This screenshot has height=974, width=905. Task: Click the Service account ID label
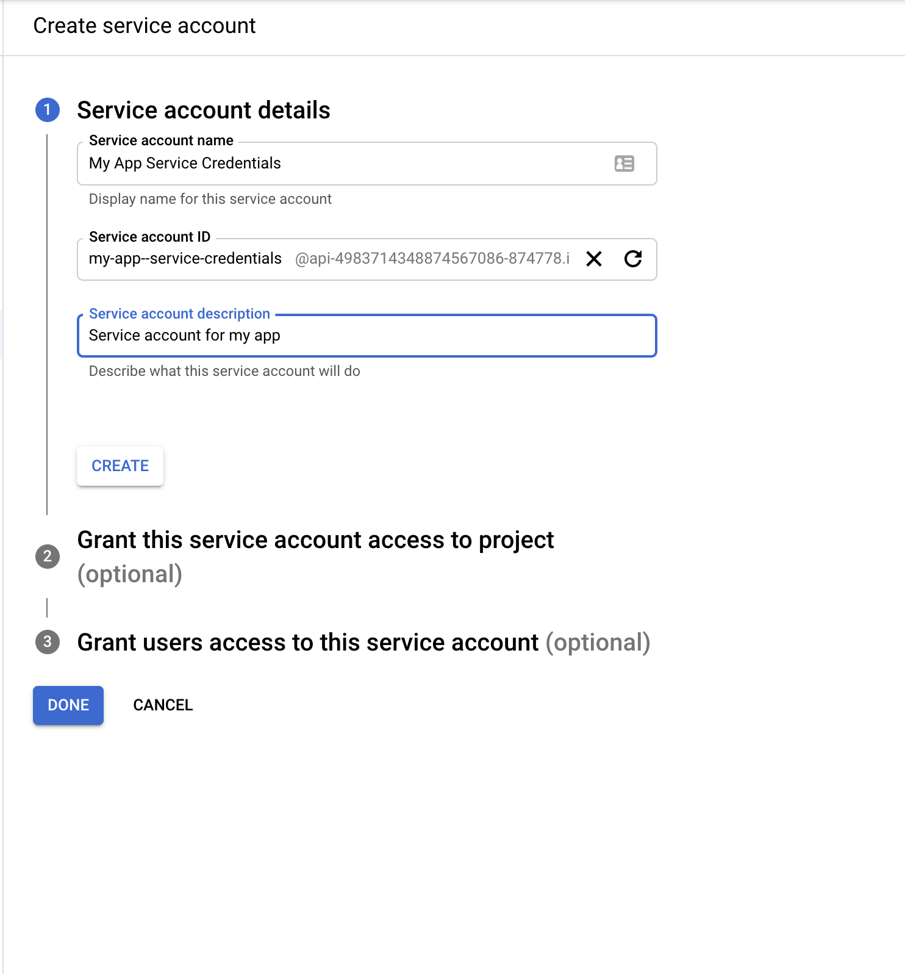pyautogui.click(x=149, y=237)
